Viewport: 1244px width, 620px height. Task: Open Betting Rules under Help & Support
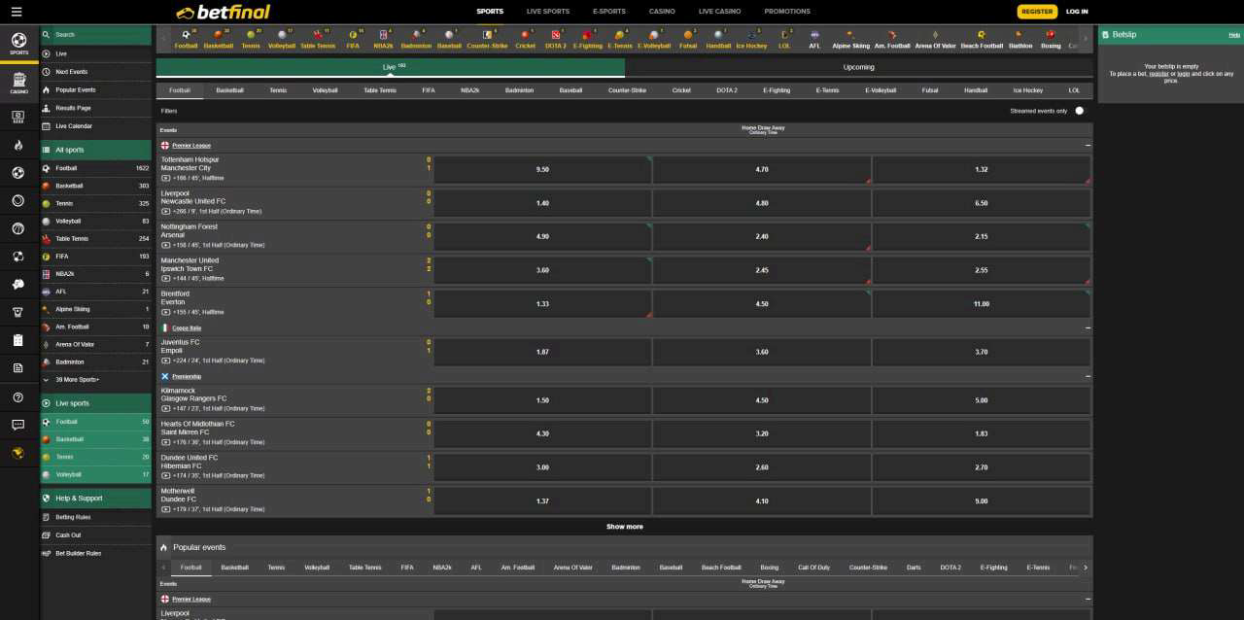tap(73, 517)
